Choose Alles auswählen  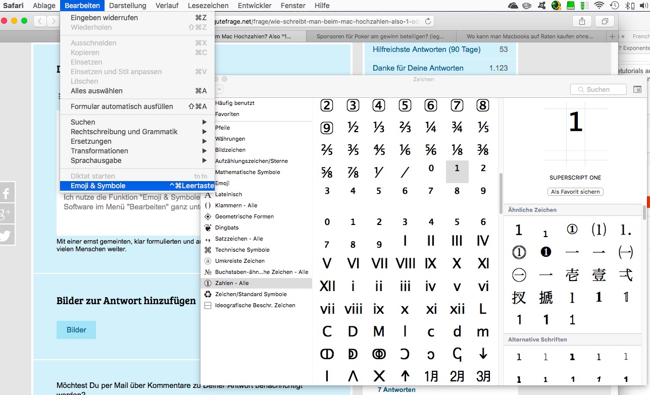pos(137,91)
